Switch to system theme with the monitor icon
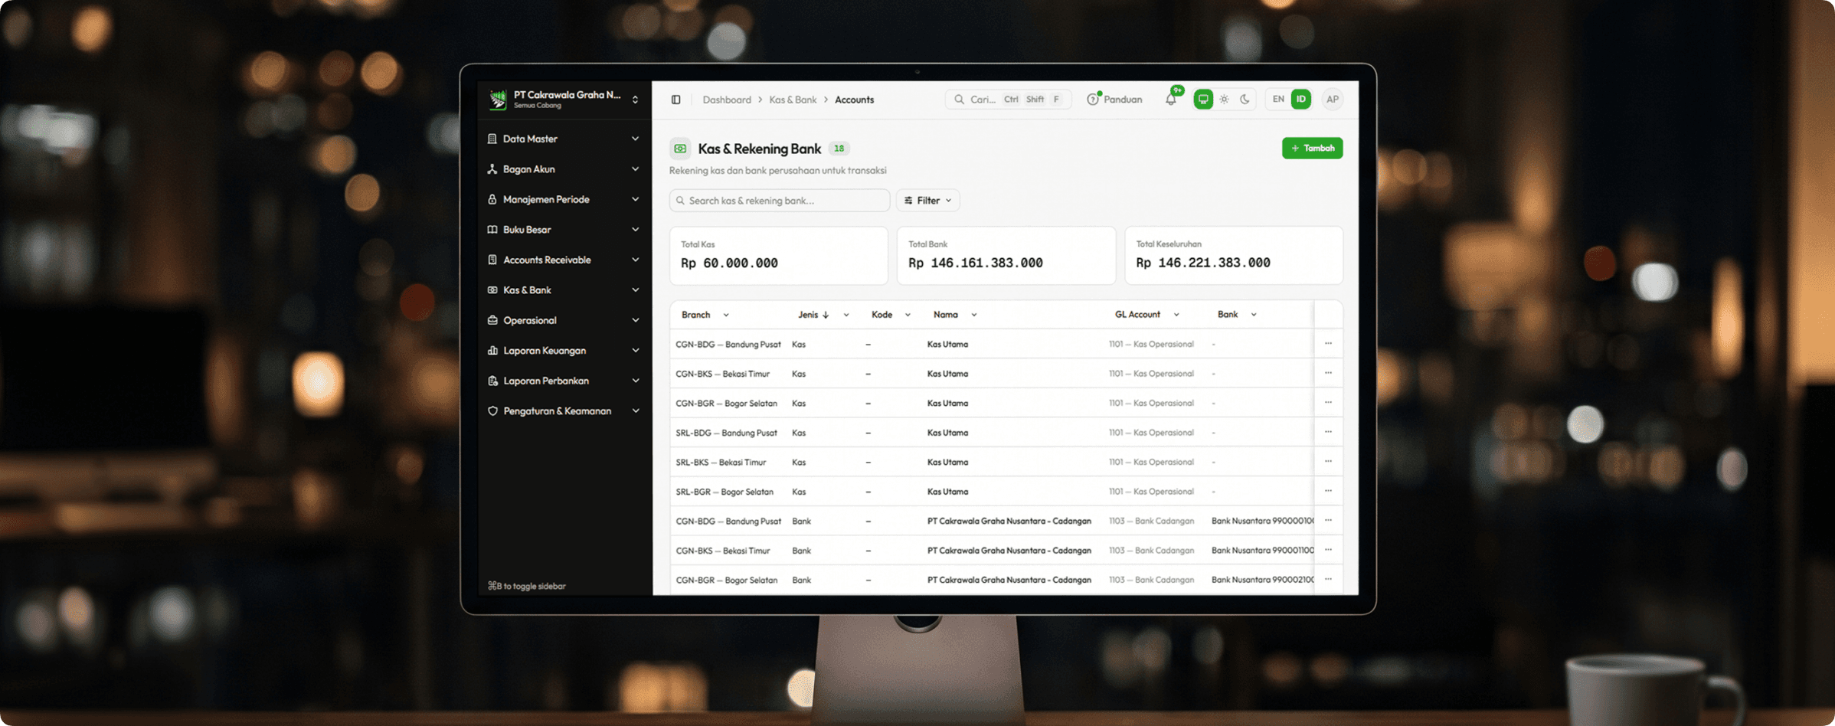 [x=1203, y=100]
